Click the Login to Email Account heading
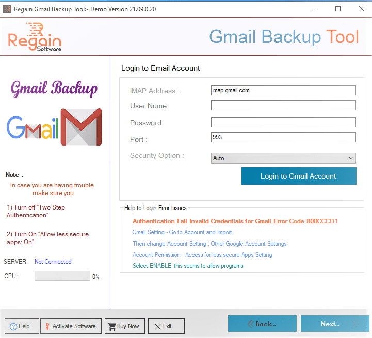 pyautogui.click(x=160, y=68)
